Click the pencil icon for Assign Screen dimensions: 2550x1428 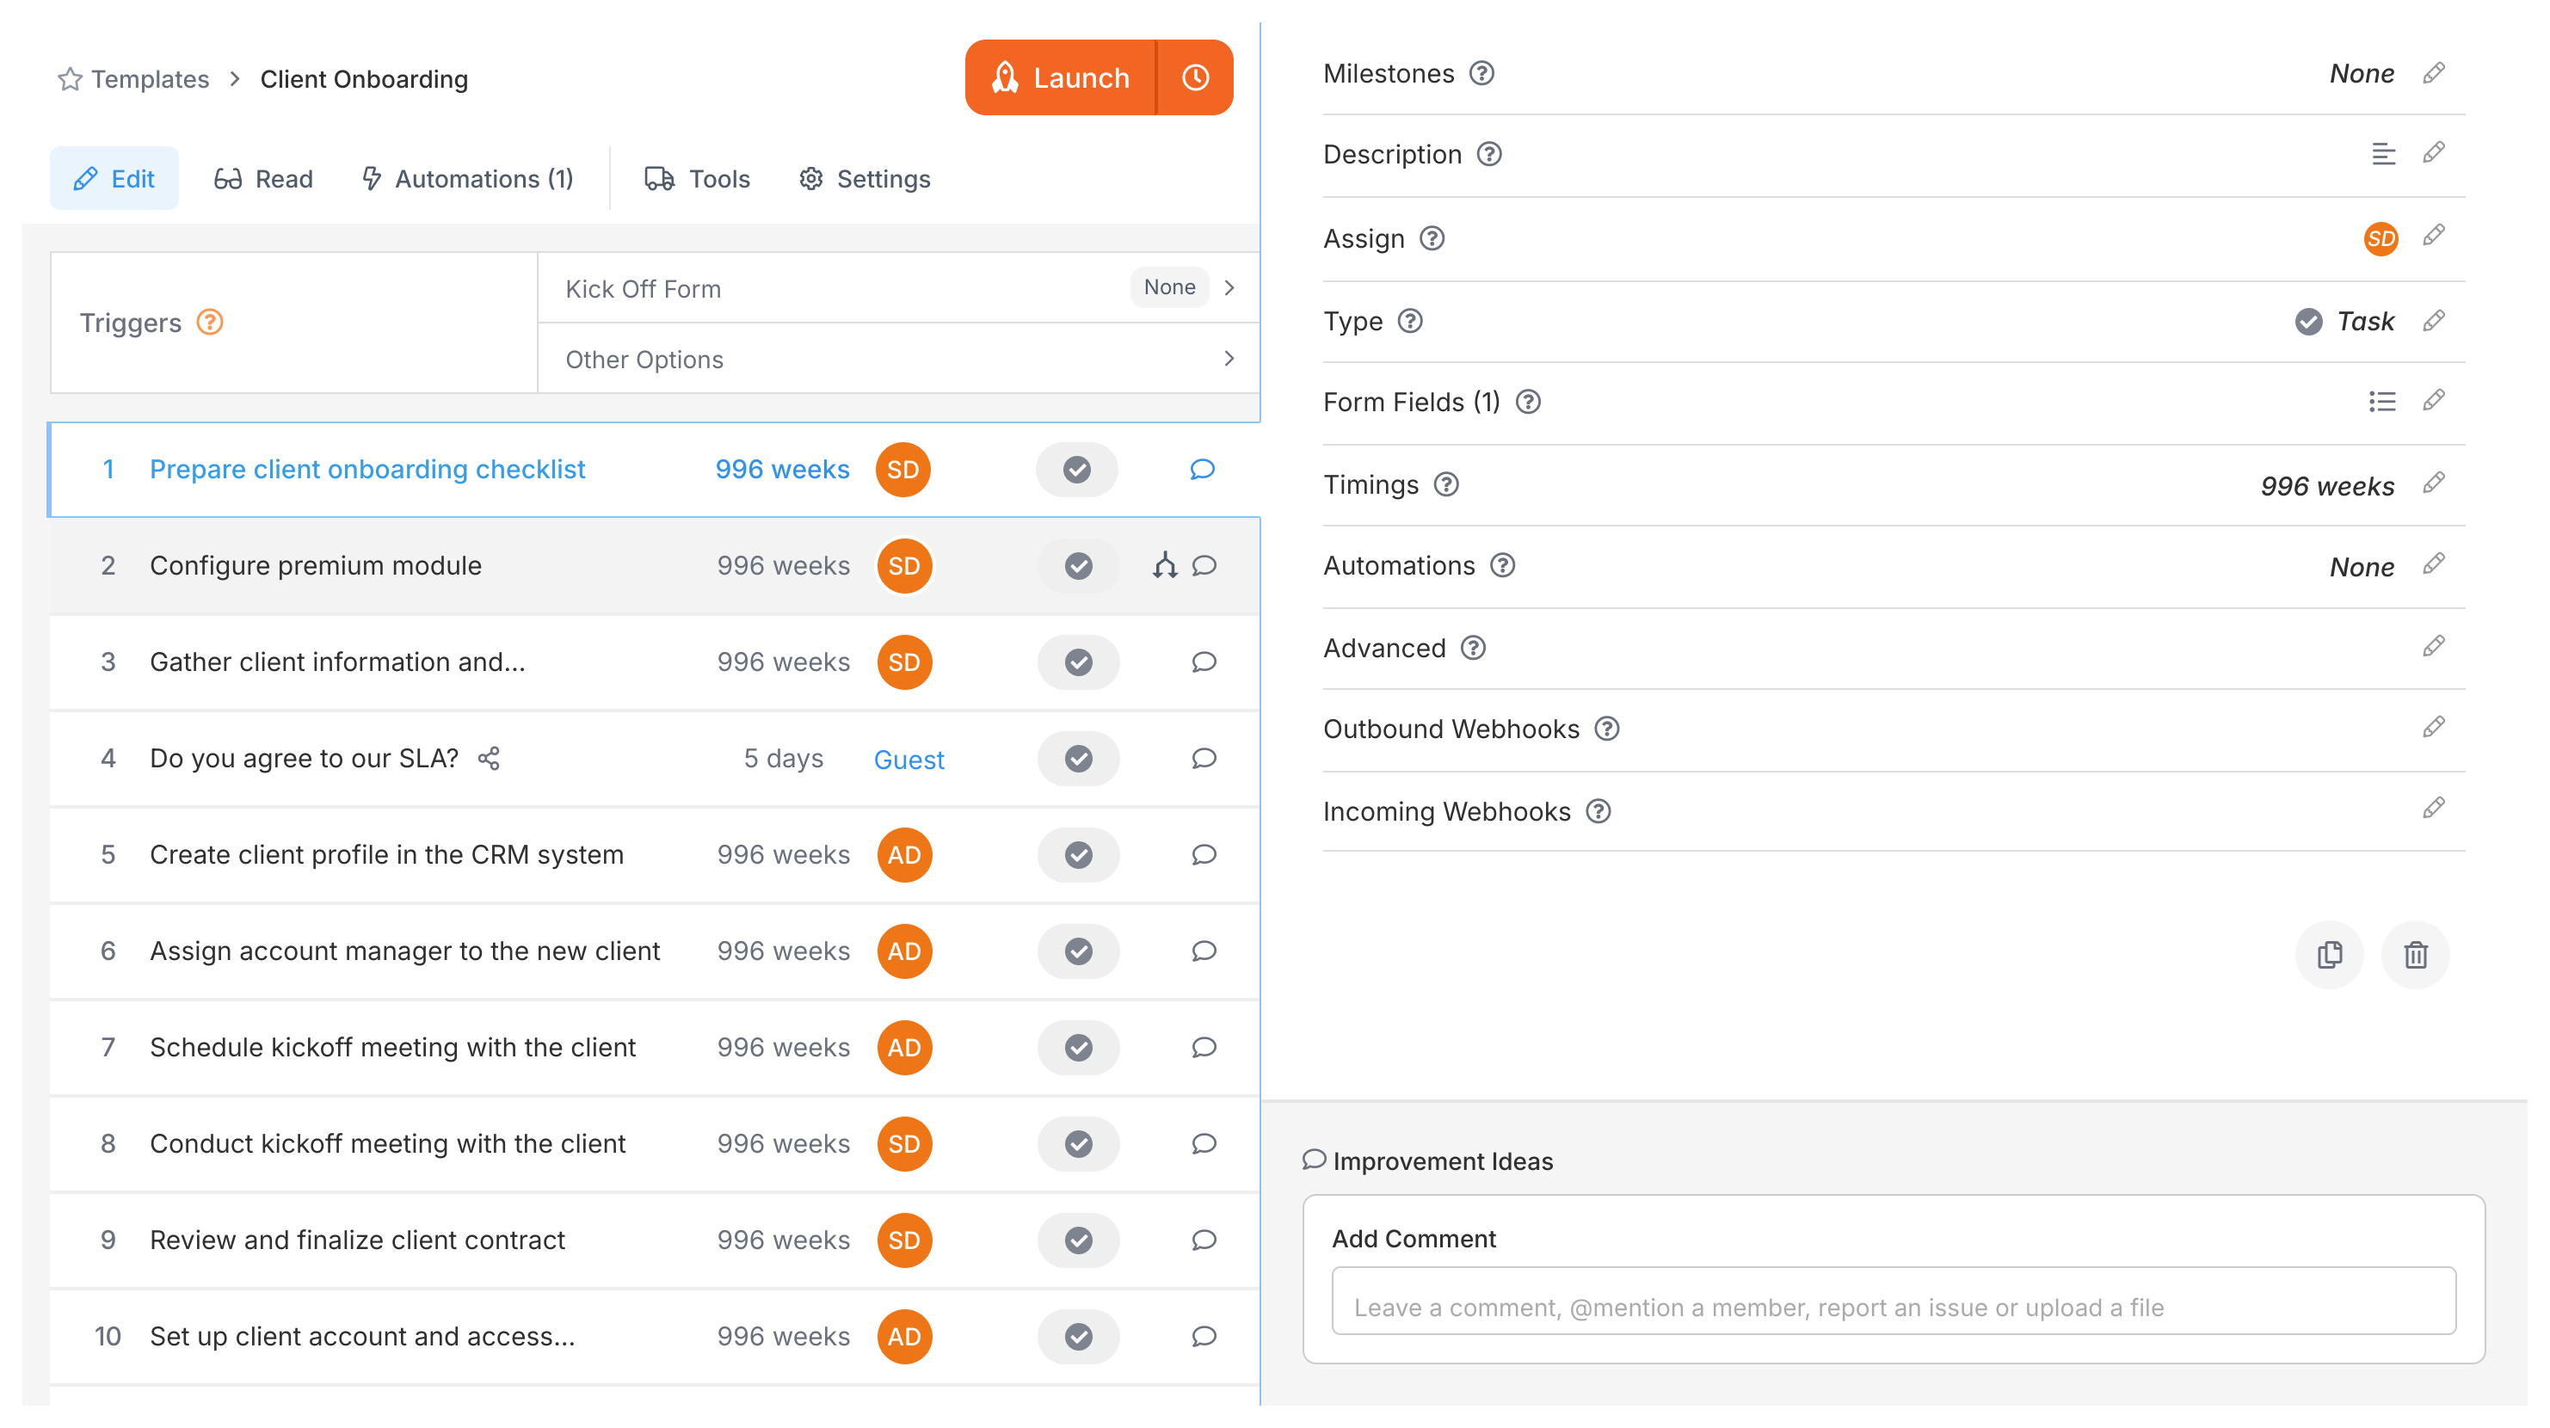pyautogui.click(x=2434, y=237)
